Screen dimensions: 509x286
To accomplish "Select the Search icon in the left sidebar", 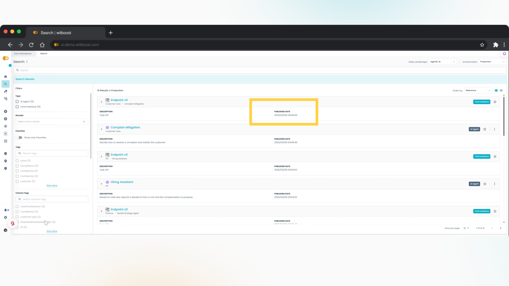I will click(5, 84).
